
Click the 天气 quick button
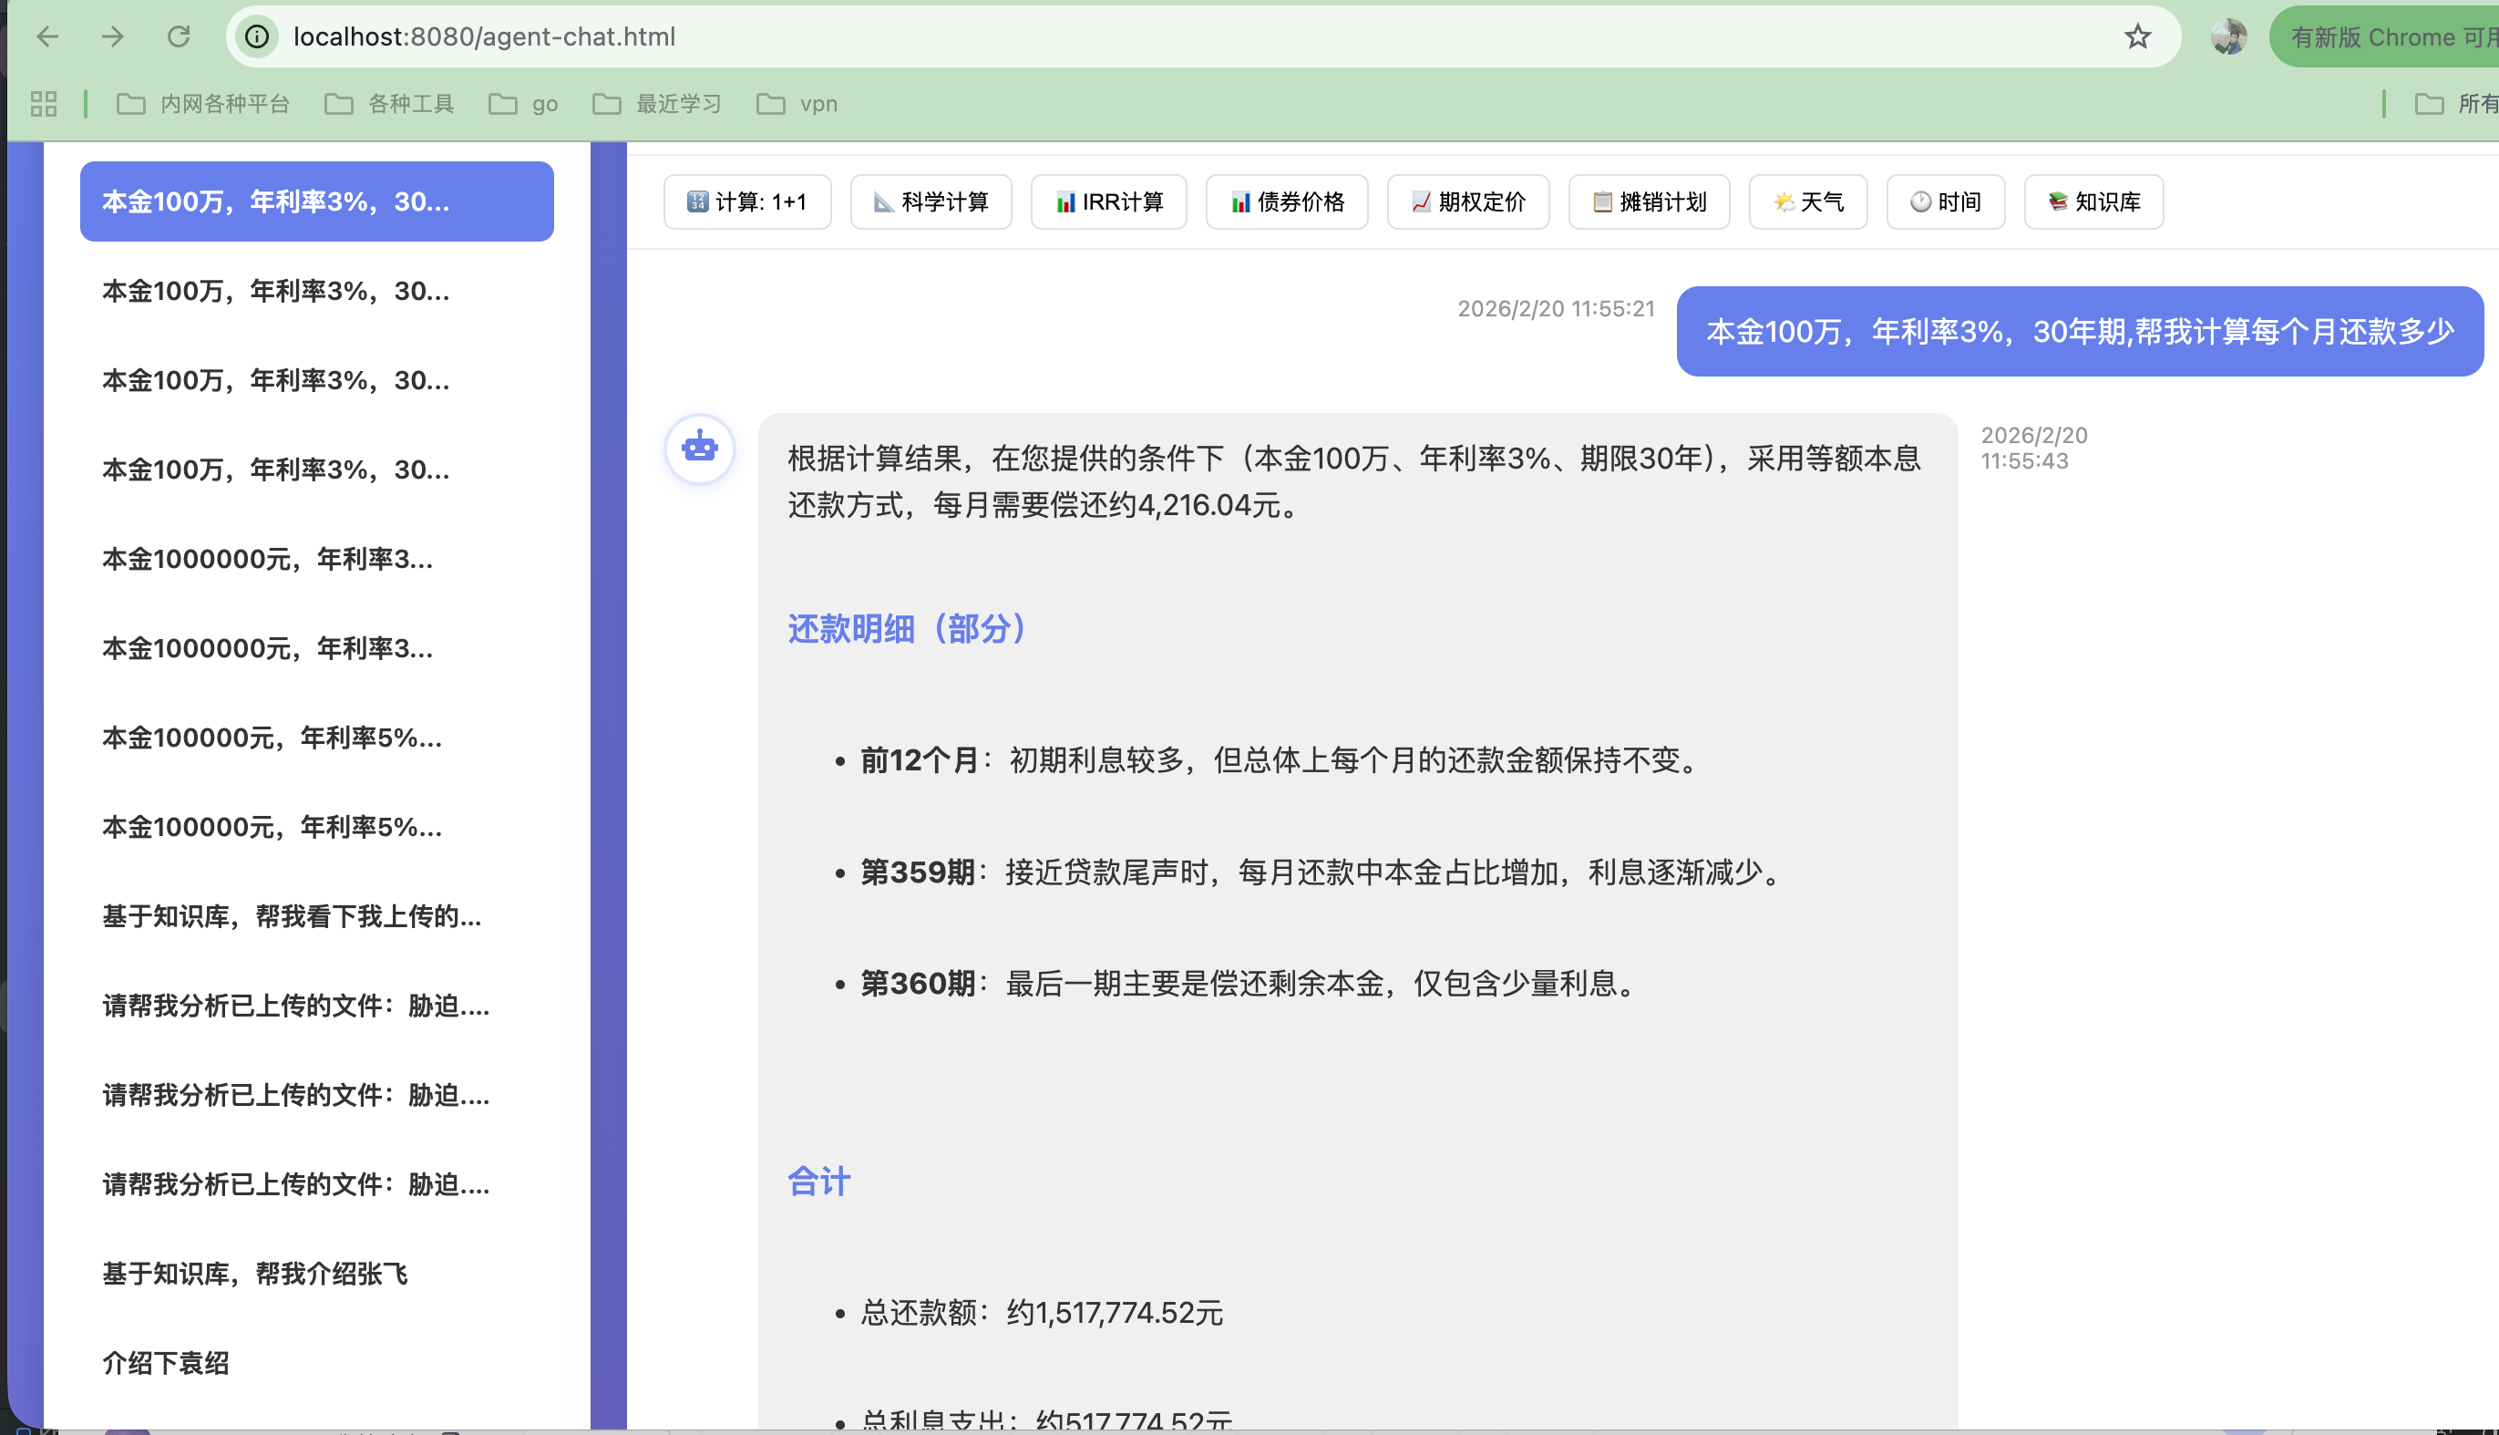(1807, 202)
